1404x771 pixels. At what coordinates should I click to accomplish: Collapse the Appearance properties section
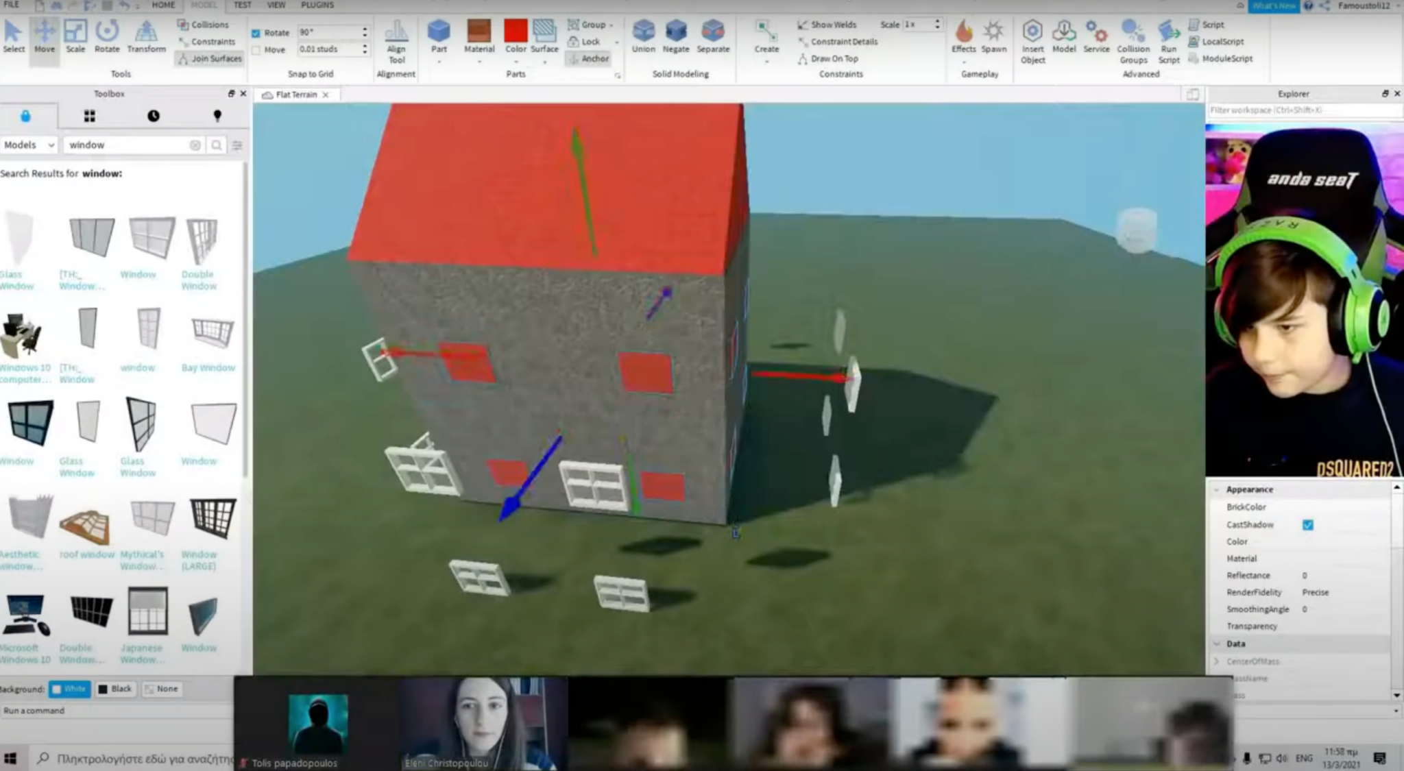(x=1217, y=490)
